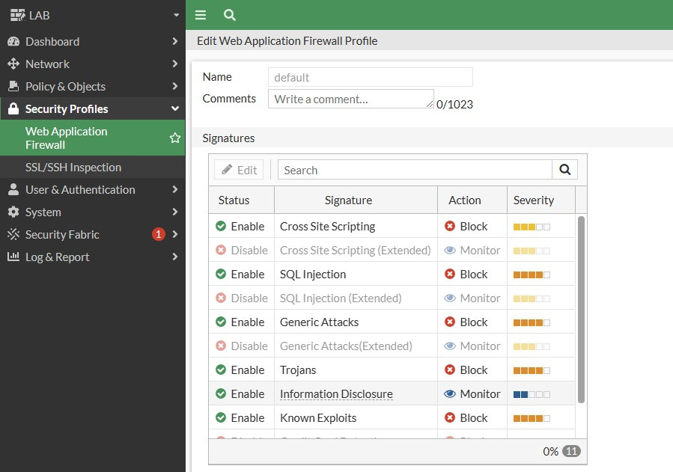Screen dimensions: 673x472
Task: Open the Dashboard menu
Action: click(92, 42)
